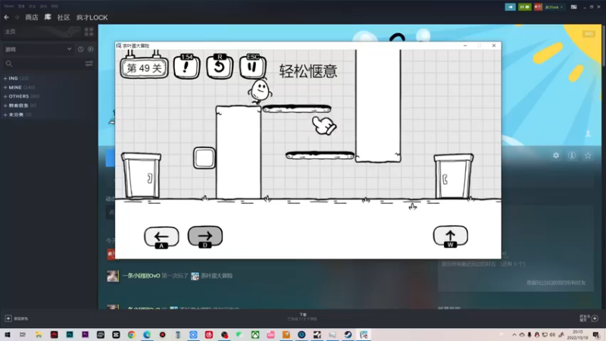Click the 茶叶蛋大冒险 game link in the activity feed

coord(217,276)
